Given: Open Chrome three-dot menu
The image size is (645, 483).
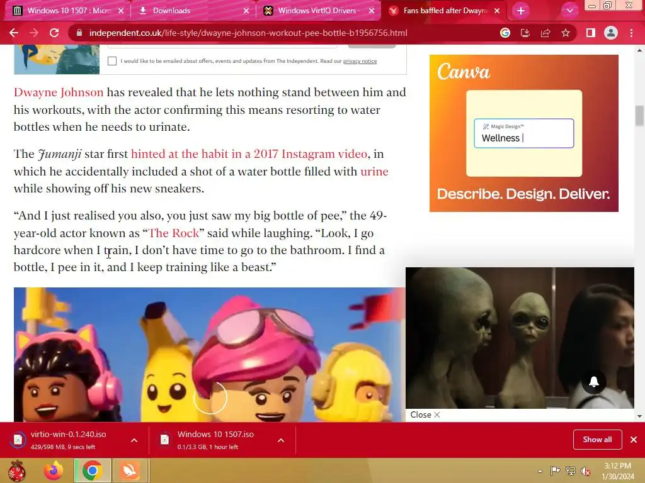Looking at the screenshot, I should pos(631,33).
